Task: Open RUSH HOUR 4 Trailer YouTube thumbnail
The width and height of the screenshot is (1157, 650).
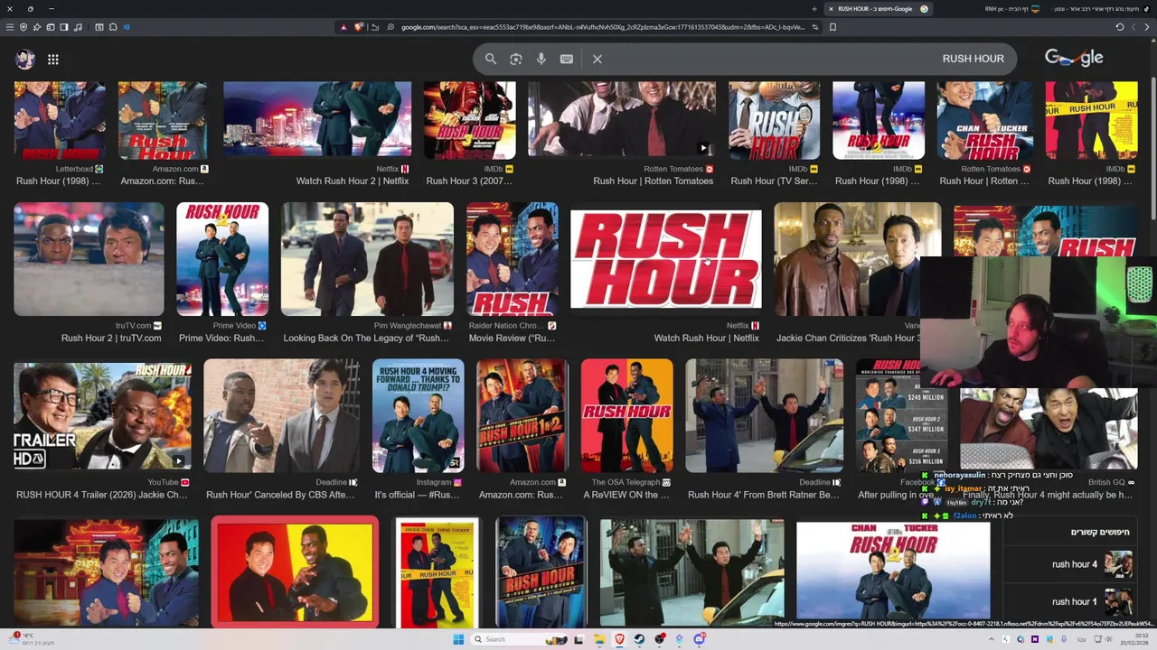Action: coord(102,416)
